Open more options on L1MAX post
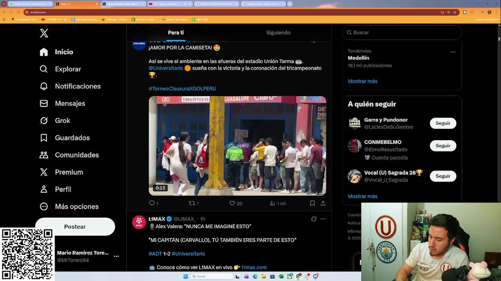The width and height of the screenshot is (501, 281). (323, 219)
